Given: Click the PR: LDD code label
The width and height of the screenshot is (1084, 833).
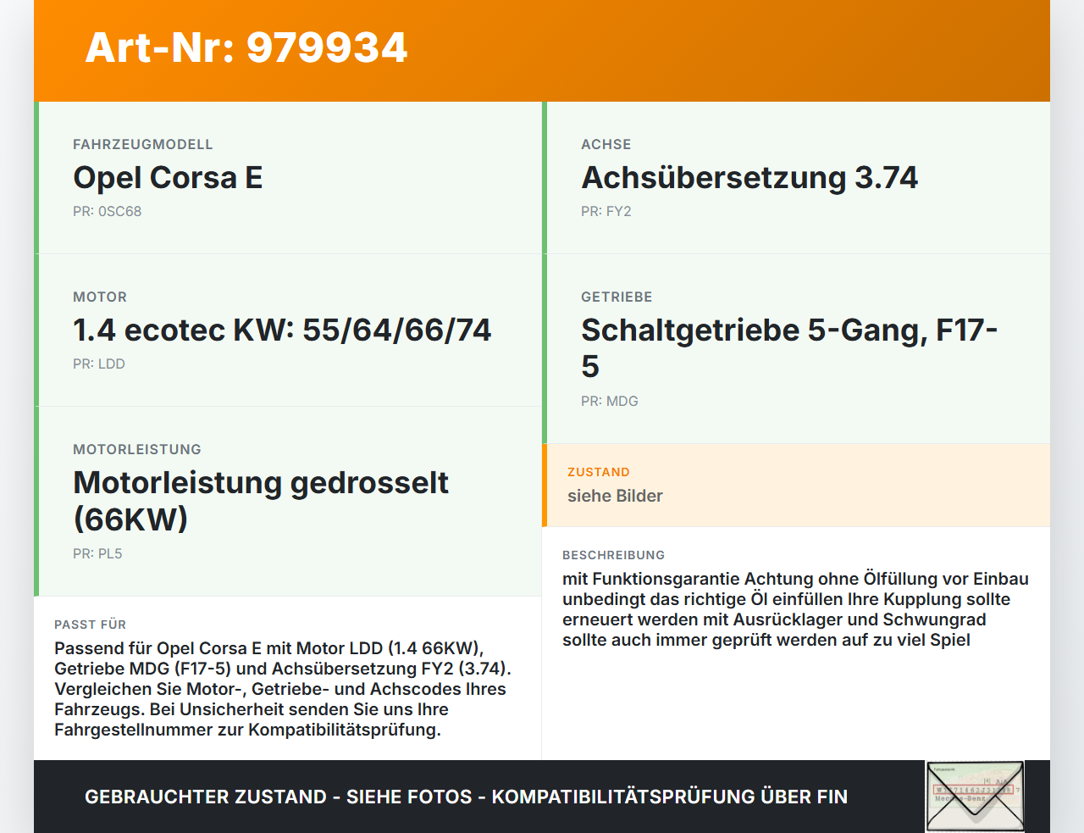Looking at the screenshot, I should [99, 364].
